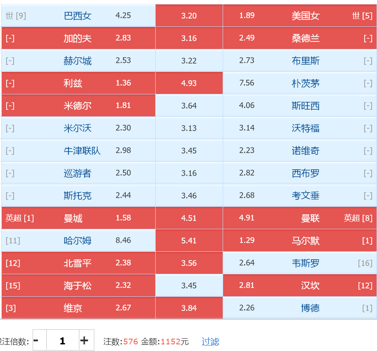Open the 过滤 filter link

coord(210,342)
